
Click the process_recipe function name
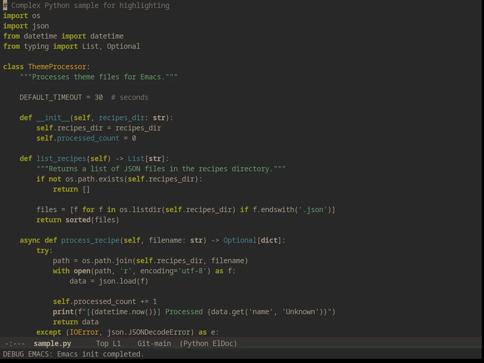[90, 240]
